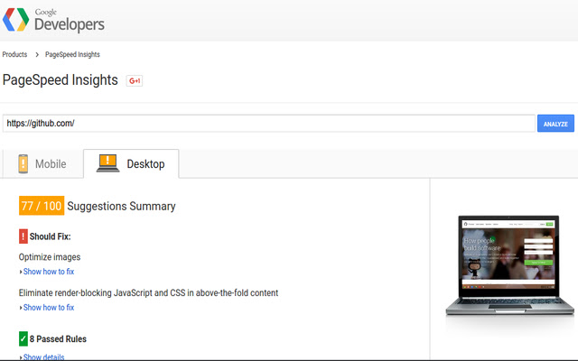Open the PageSpeed Insights breadcrumb link
The height and width of the screenshot is (361, 578).
[x=72, y=54]
